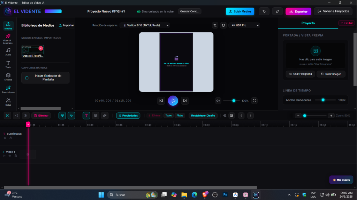
Task: Click Iniciar Grabador de Pantalla
Action: coord(45,78)
